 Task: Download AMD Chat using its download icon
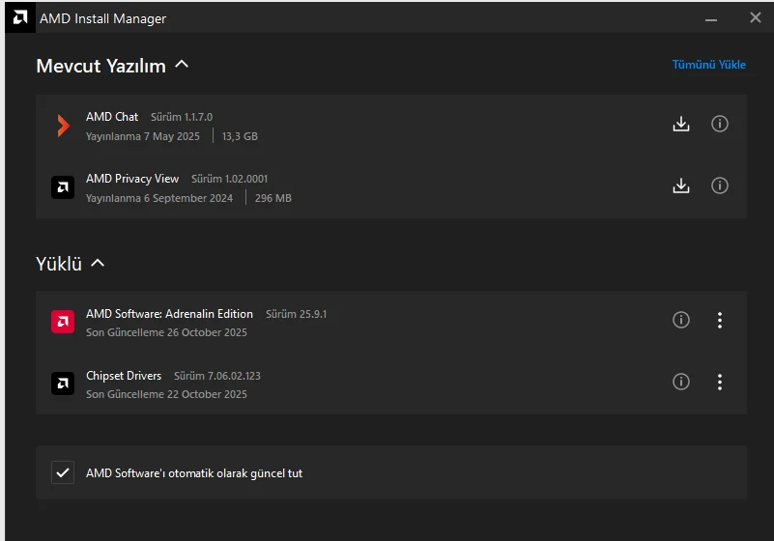click(x=681, y=124)
